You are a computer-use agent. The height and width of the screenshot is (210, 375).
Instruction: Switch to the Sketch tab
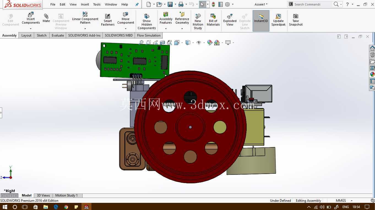click(x=42, y=35)
